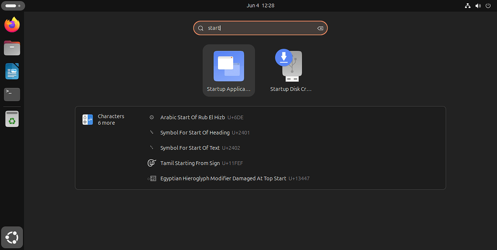The width and height of the screenshot is (497, 250).
Task: Launch LibreOffice Writer from dock
Action: (x=12, y=72)
